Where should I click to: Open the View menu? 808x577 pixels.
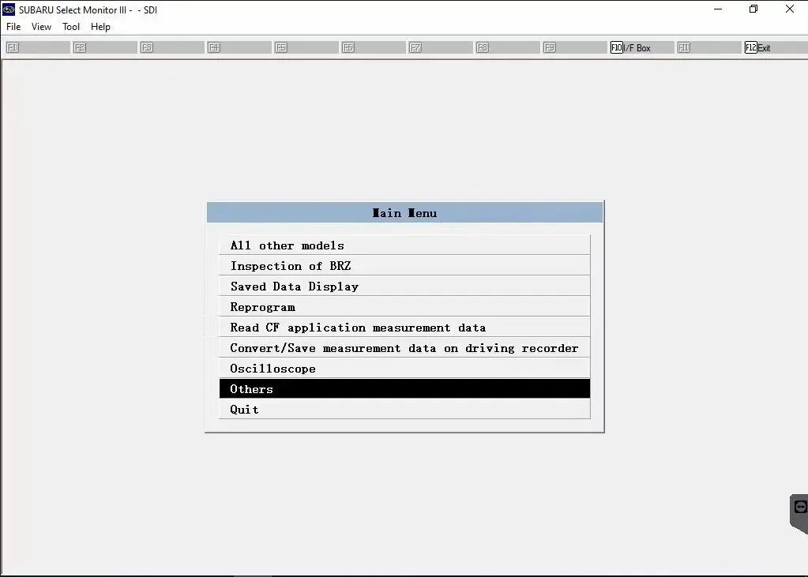[41, 27]
